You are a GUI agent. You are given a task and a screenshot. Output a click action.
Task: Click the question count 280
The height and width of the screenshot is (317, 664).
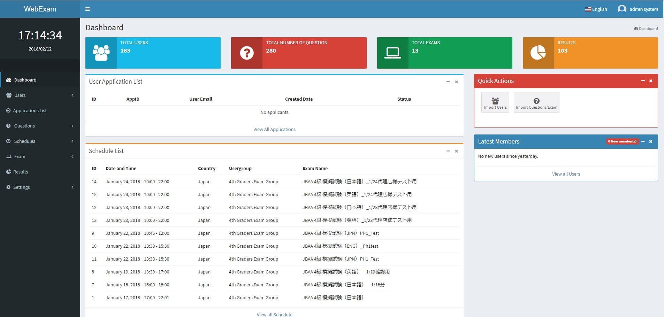pyautogui.click(x=271, y=51)
